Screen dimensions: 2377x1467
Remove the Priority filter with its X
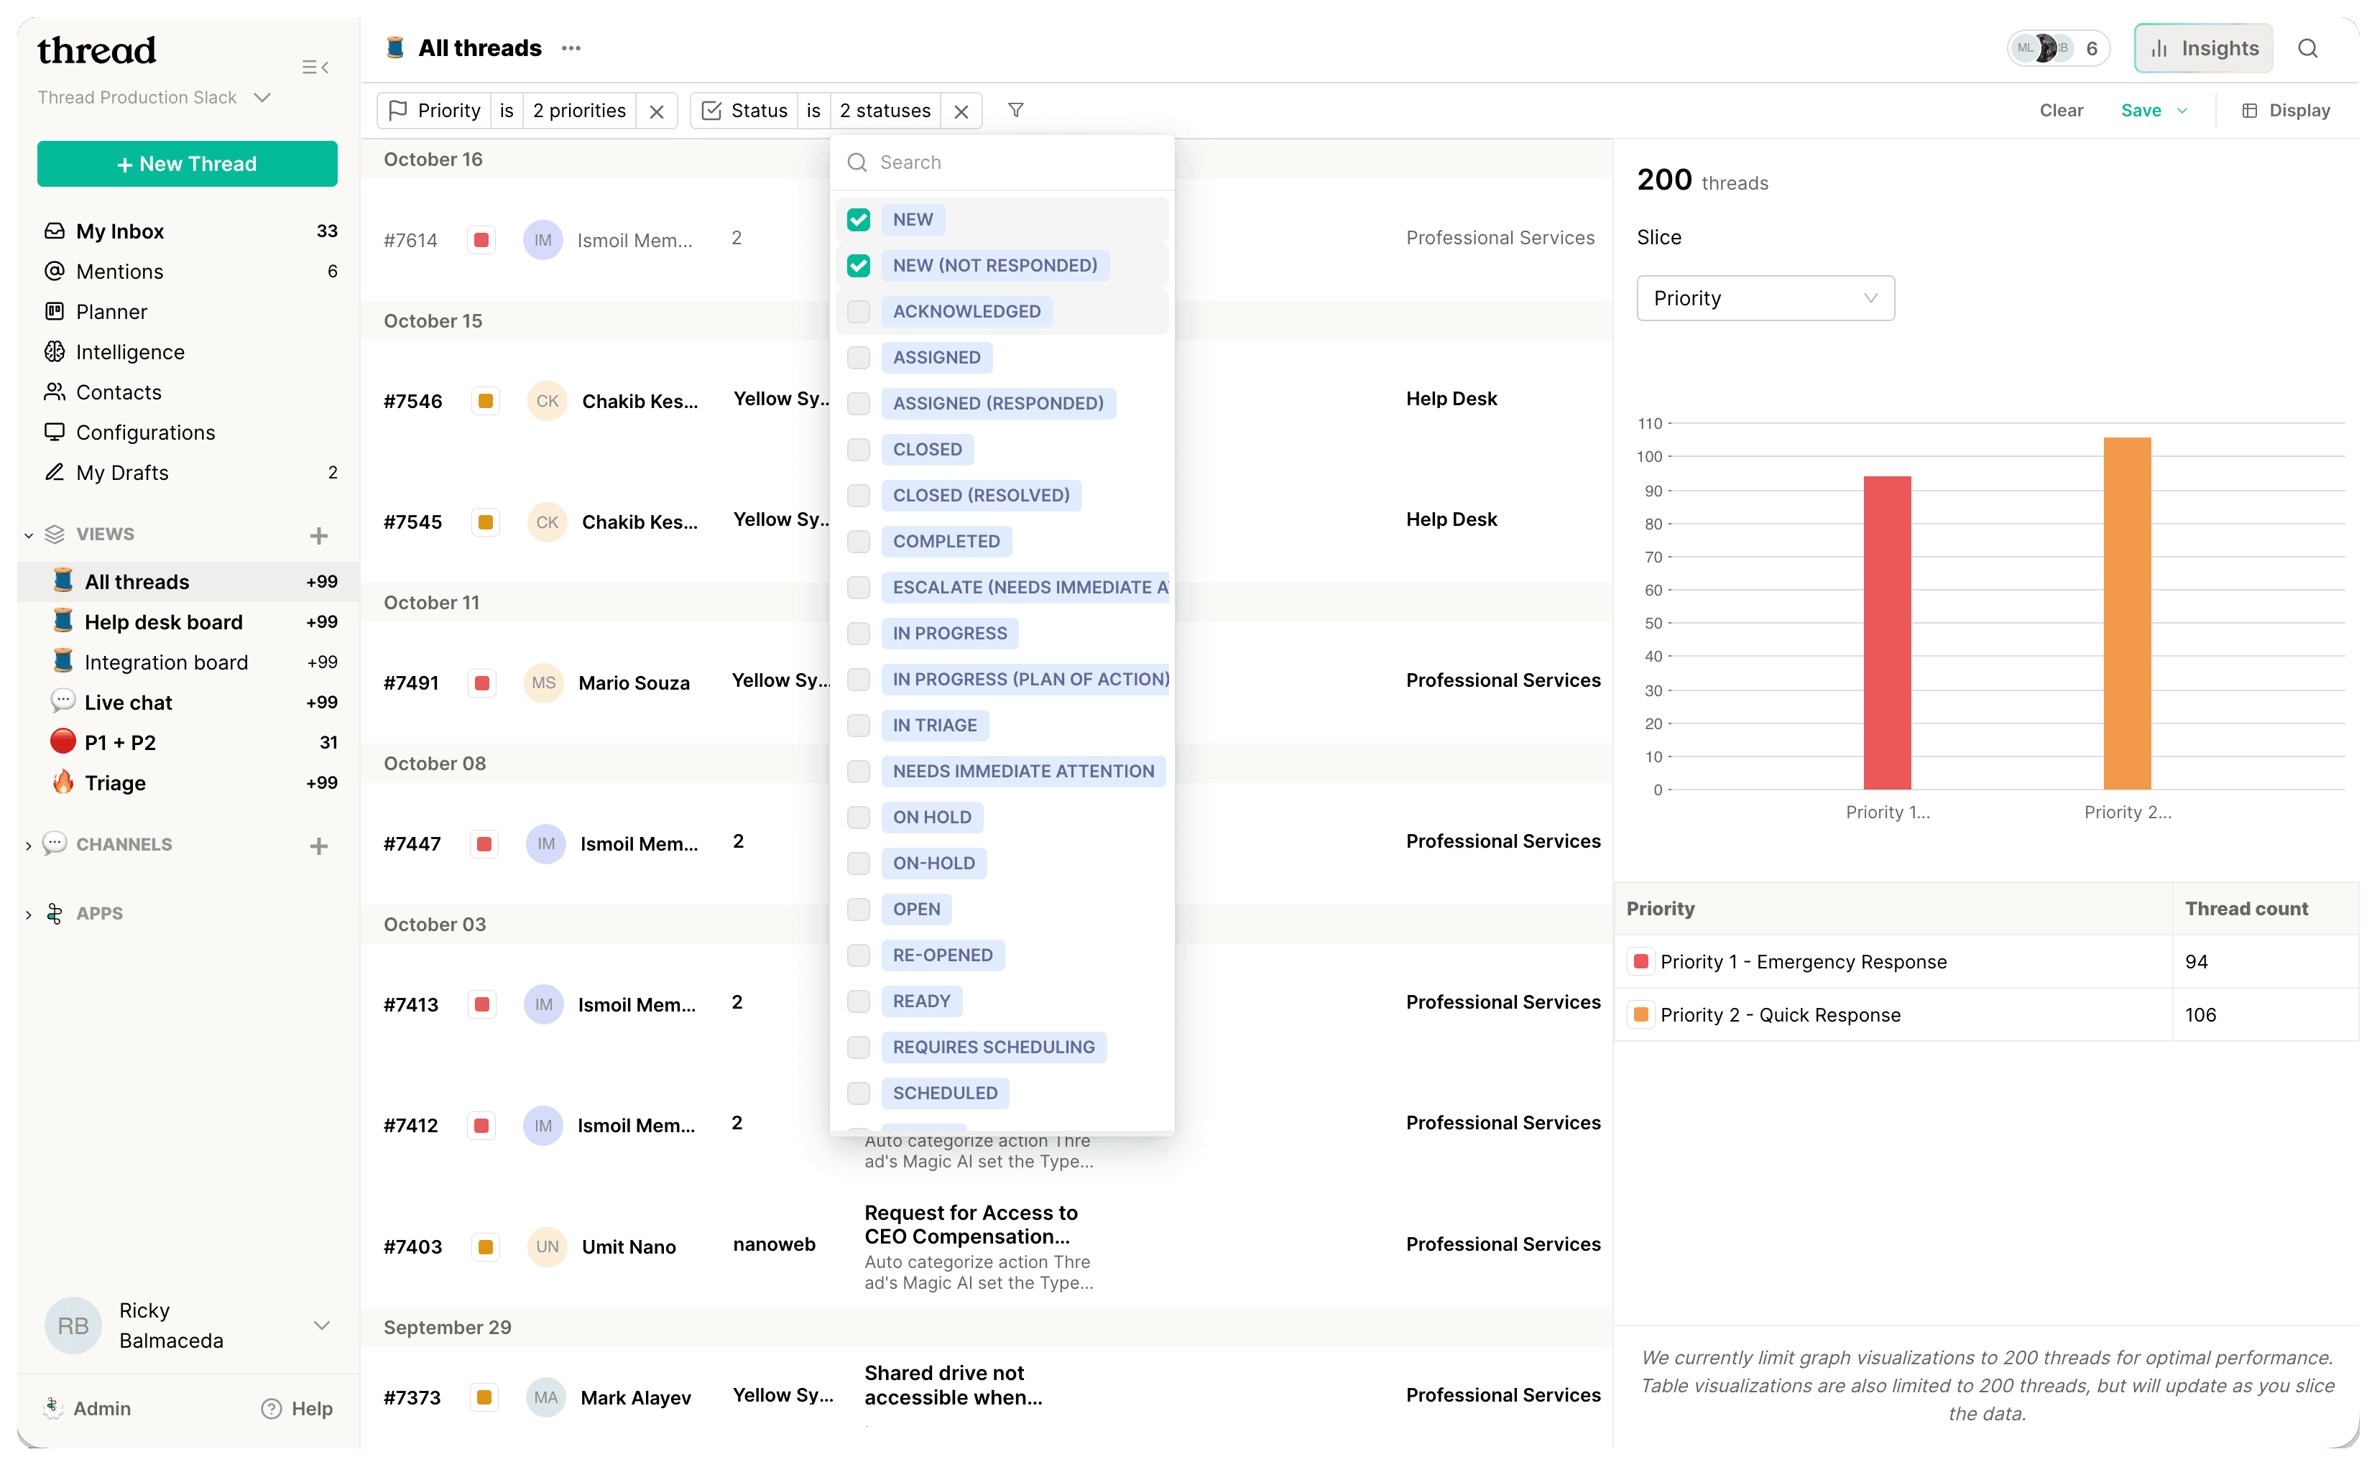pos(657,111)
